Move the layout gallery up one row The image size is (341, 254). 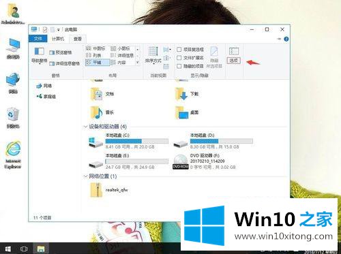(138, 49)
